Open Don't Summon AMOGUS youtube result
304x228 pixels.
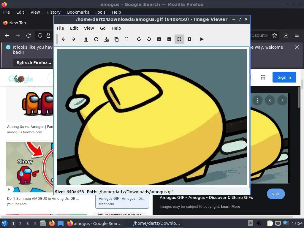(x=43, y=199)
